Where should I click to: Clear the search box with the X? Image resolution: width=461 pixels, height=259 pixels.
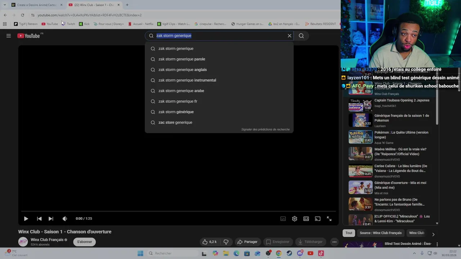click(289, 36)
